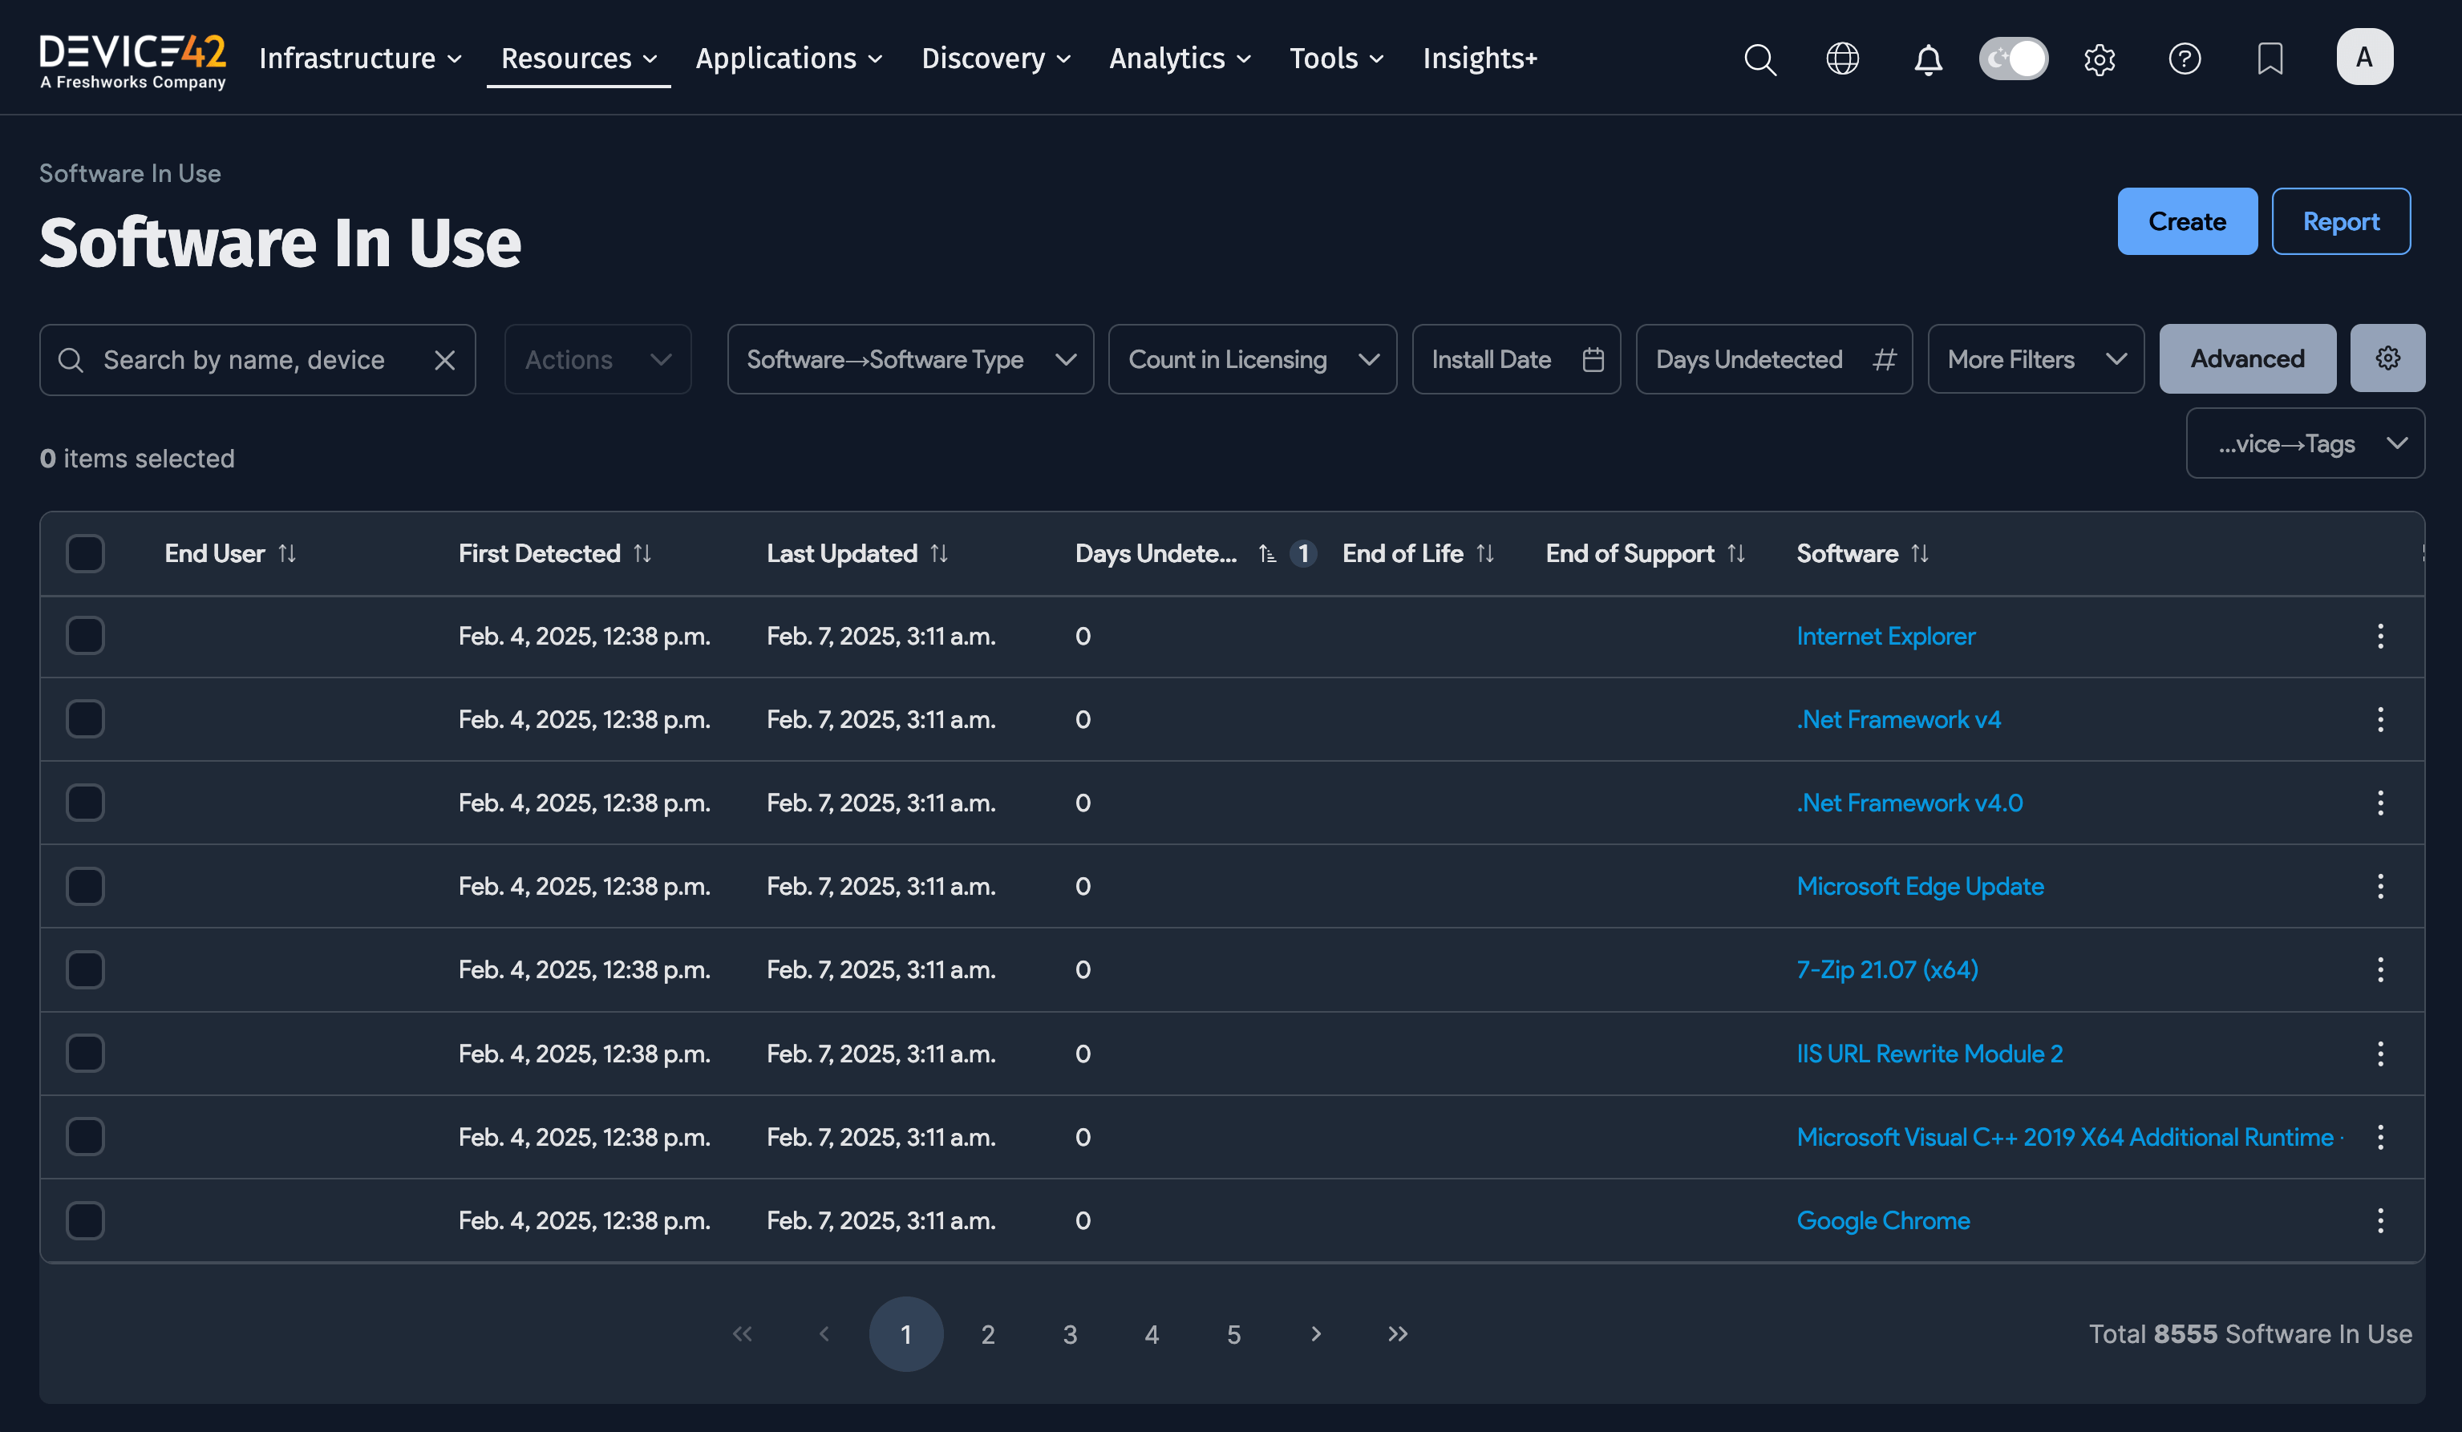Open row actions for Google Chrome
Viewport: 2462px width, 1432px height.
(x=2381, y=1220)
